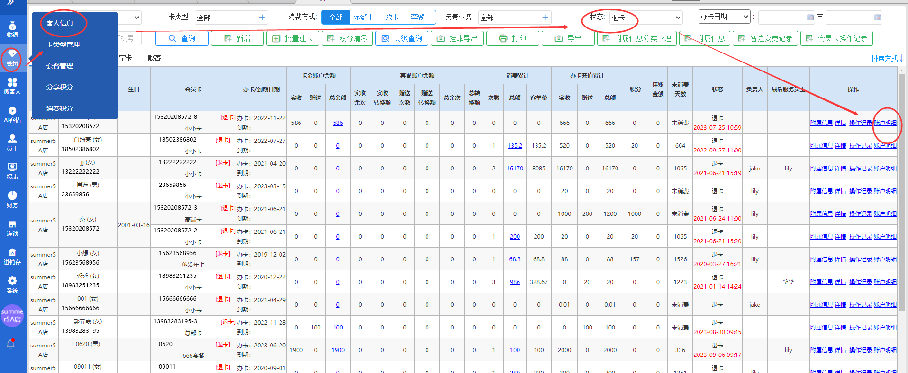The image size is (908, 373).
Task: Open 附属信息 link for member 肖远
Action: 821,191
